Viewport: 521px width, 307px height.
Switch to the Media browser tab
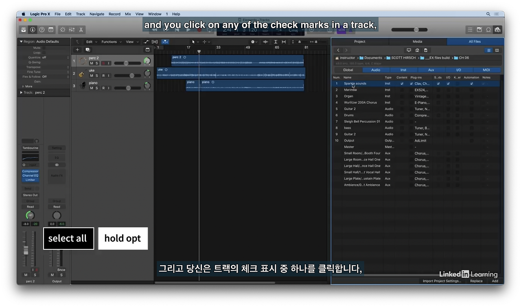coord(418,41)
